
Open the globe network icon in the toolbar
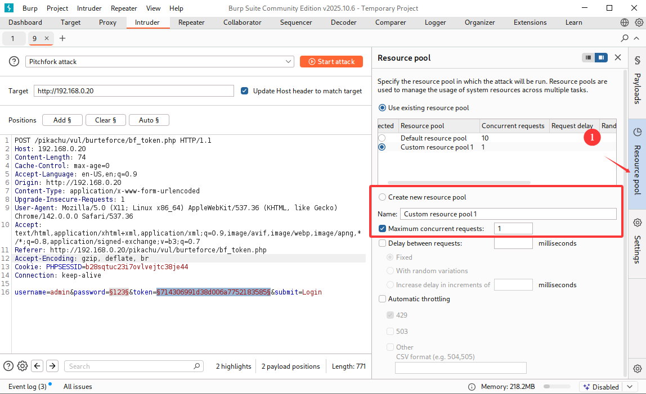point(625,22)
